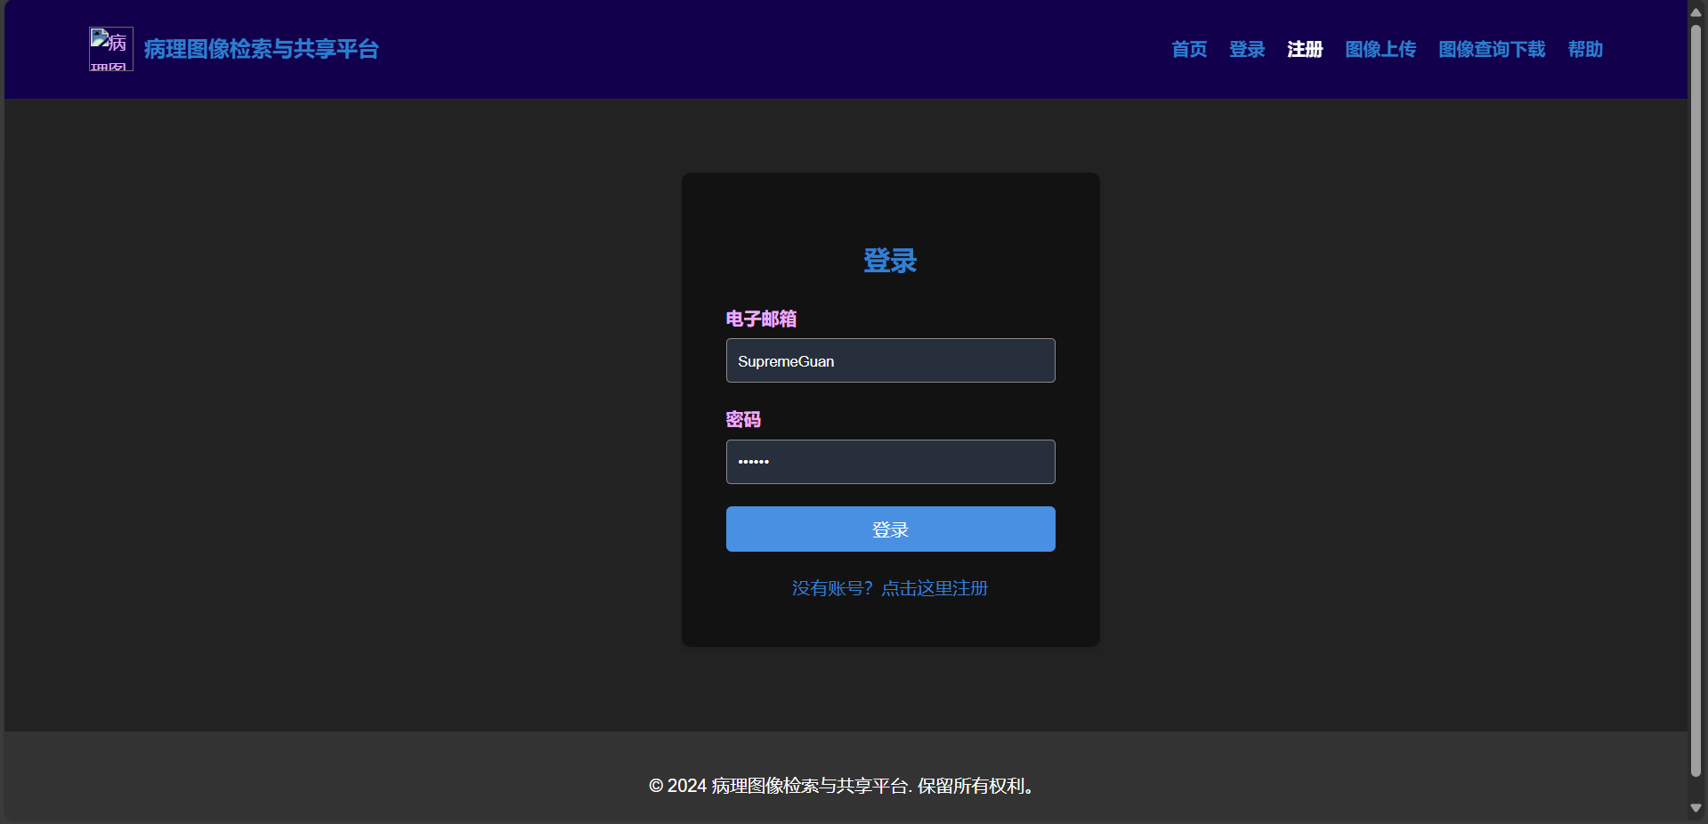The image size is (1708, 824).
Task: Click the 电子邮箱 field label
Action: (x=761, y=319)
